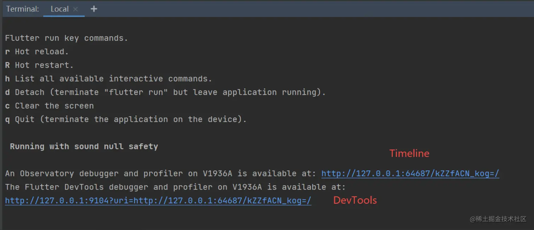The height and width of the screenshot is (230, 534).
Task: Close the Local terminal tab
Action: click(75, 10)
